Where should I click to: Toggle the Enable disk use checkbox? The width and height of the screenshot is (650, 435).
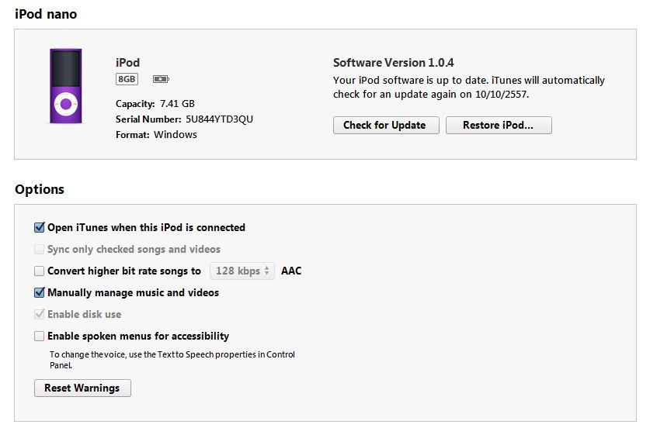[x=40, y=315]
